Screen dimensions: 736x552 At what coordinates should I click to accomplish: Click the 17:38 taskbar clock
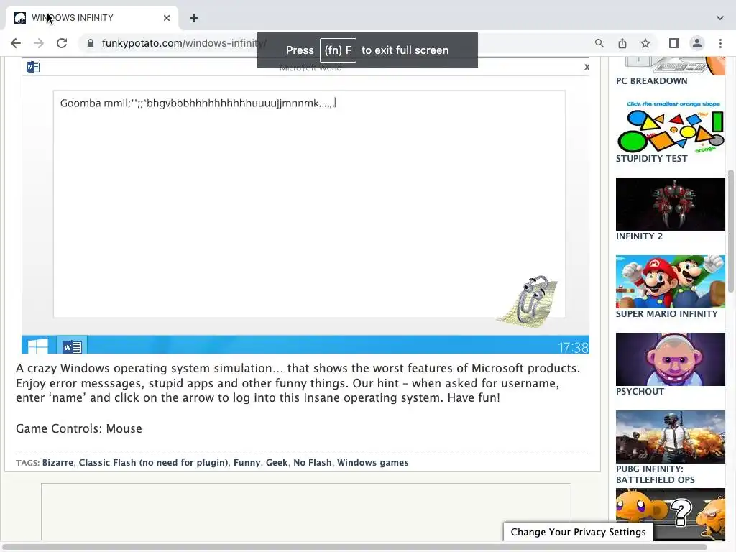coord(573,347)
